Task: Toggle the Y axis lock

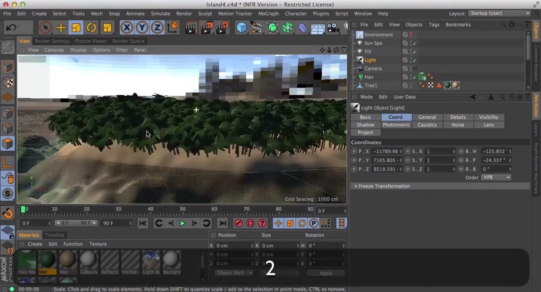Action: 142,27
